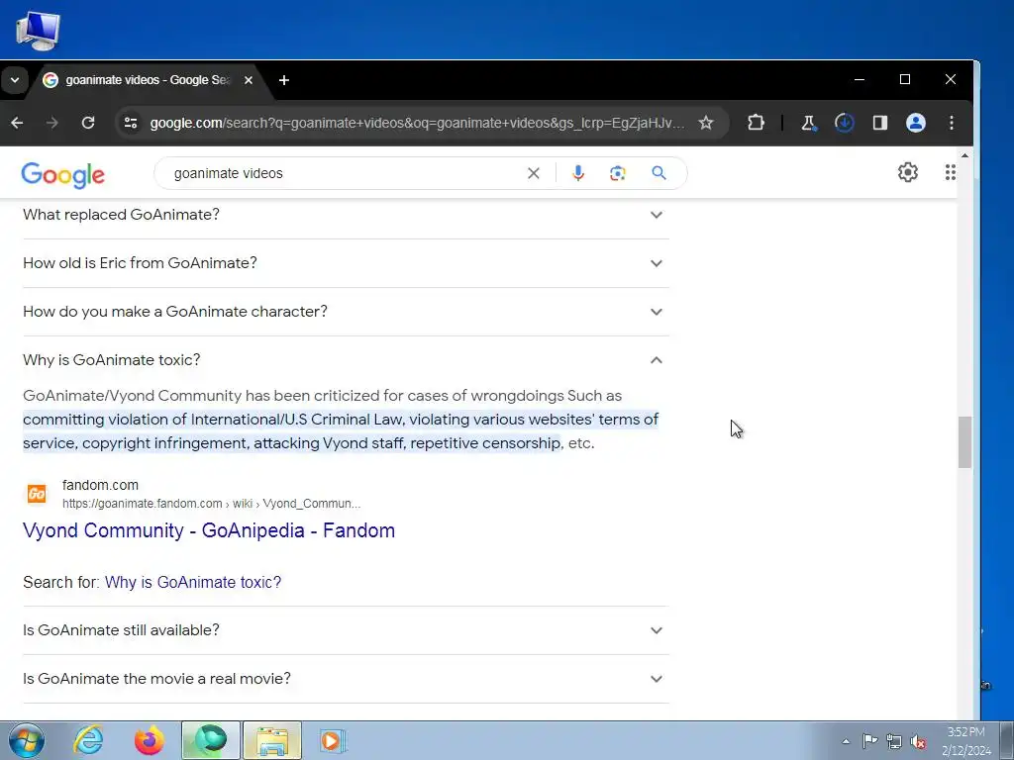Open Chrome three-dot menu
Viewport: 1014px width, 760px height.
(x=952, y=123)
